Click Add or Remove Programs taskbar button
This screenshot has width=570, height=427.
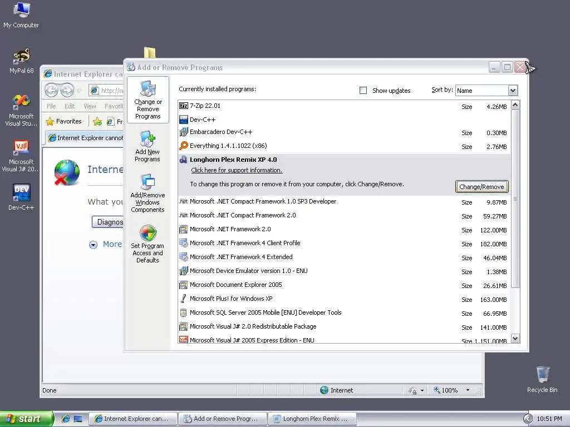click(223, 419)
